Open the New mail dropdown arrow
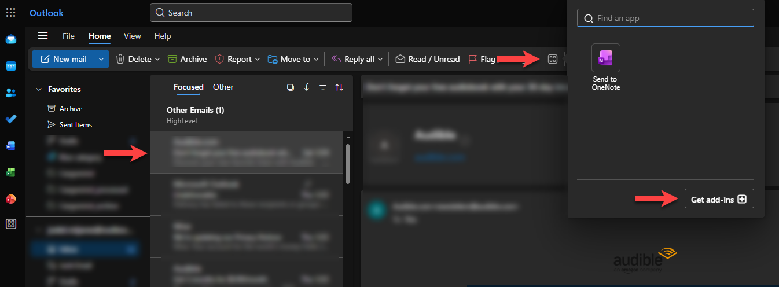This screenshot has width=779, height=287. 101,59
